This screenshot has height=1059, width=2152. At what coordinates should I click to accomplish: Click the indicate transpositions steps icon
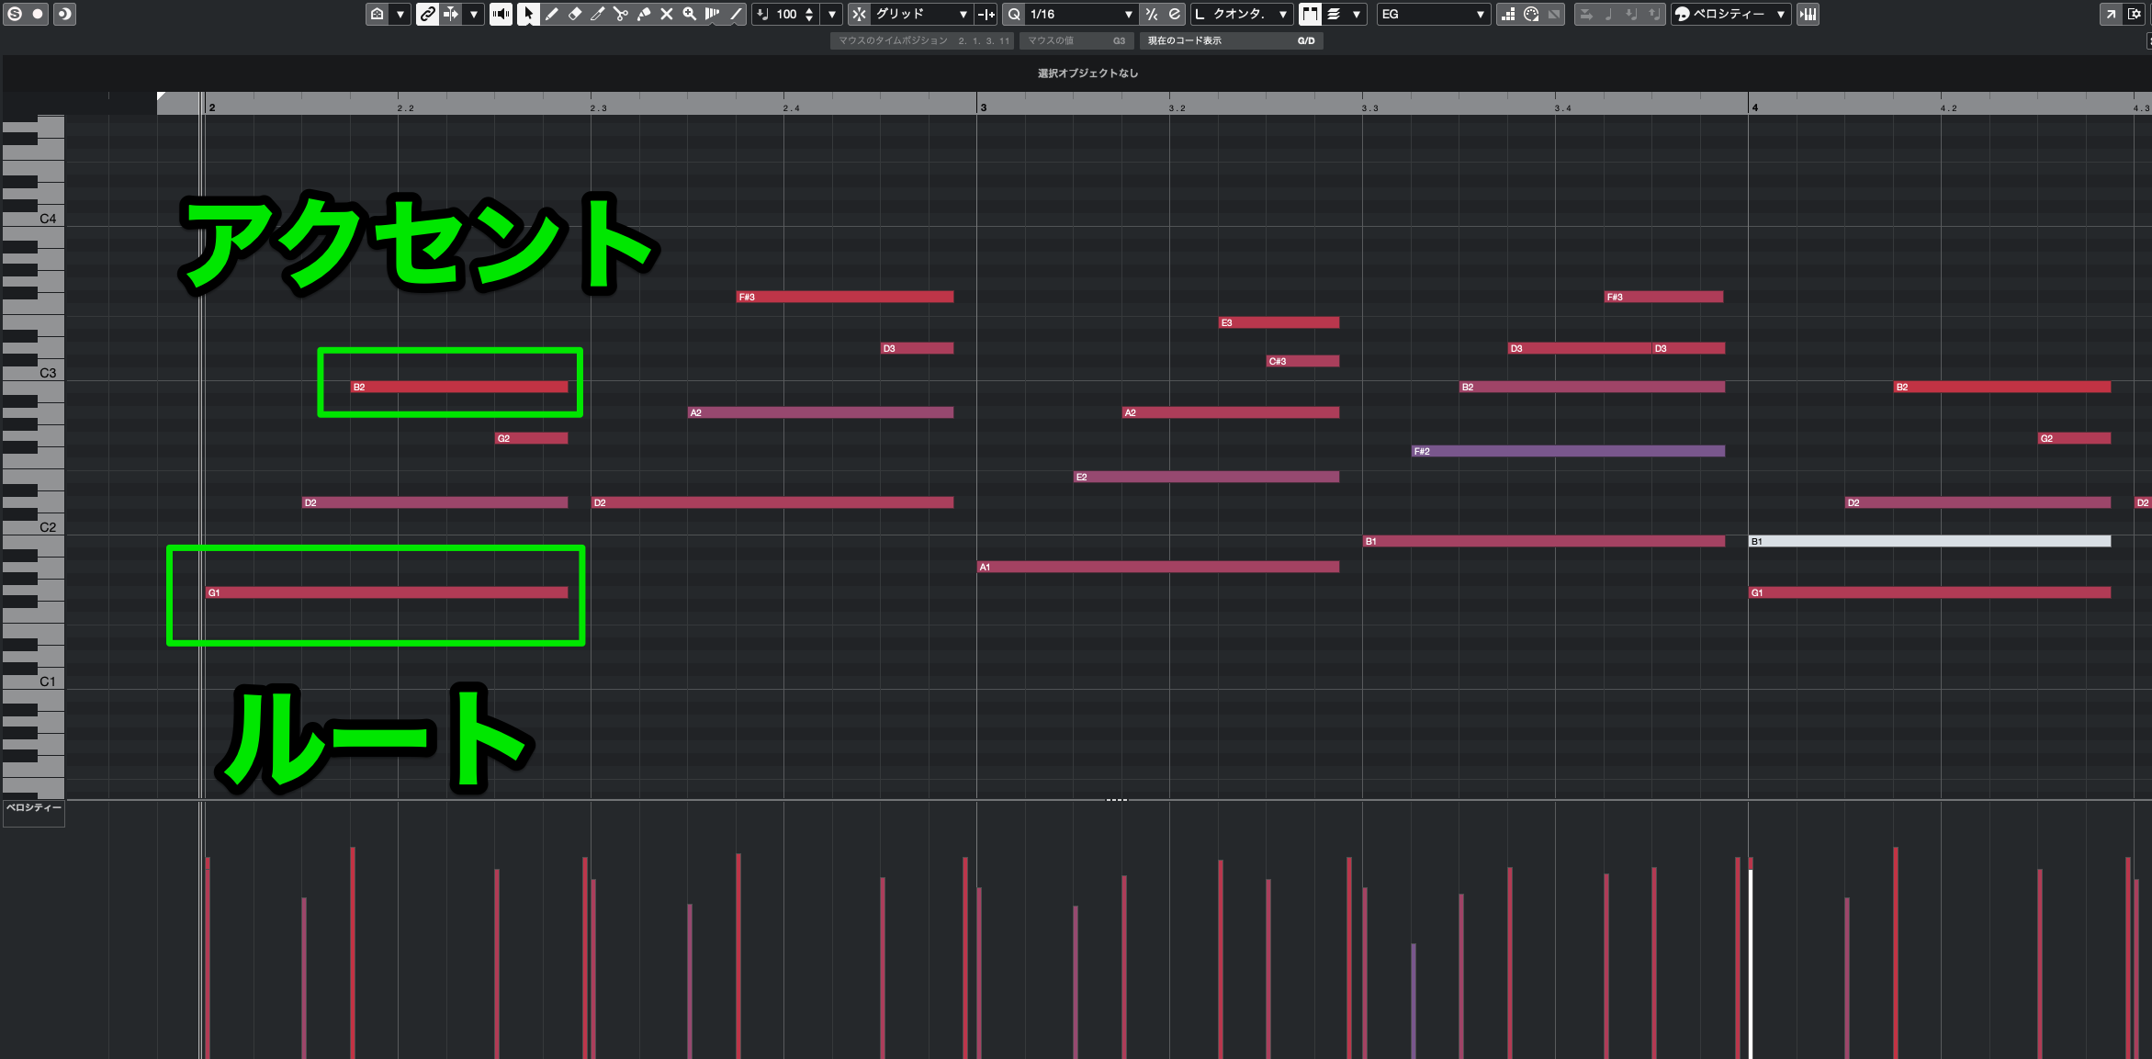coord(1508,14)
